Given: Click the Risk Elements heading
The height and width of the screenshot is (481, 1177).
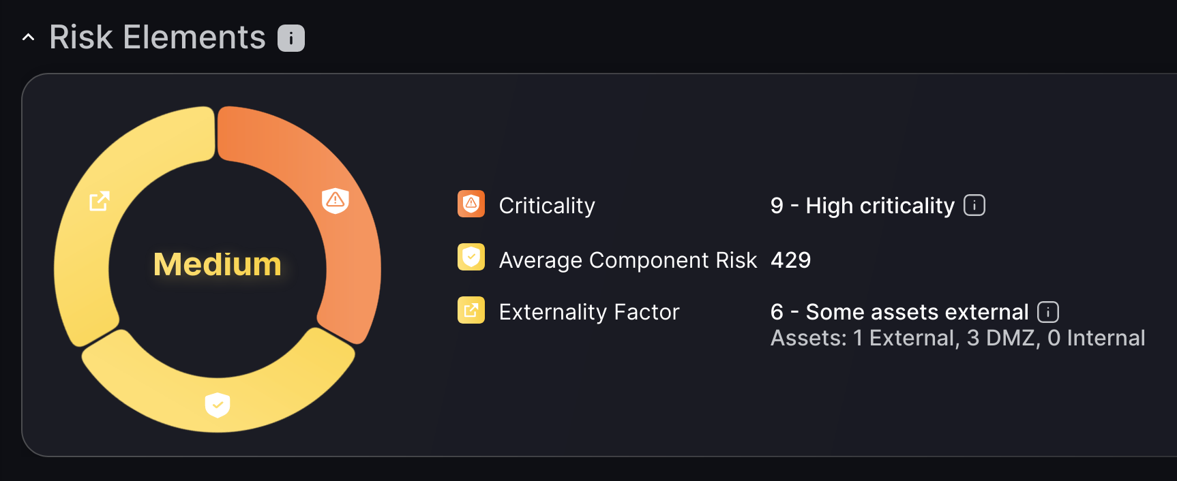Looking at the screenshot, I should tap(158, 37).
